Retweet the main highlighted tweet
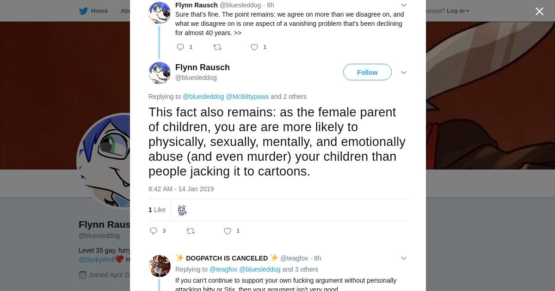The height and width of the screenshot is (291, 555). 190,231
